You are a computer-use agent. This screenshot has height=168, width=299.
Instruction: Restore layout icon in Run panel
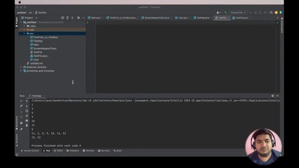(21, 123)
